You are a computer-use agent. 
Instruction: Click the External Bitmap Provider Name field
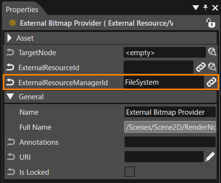[170, 112]
